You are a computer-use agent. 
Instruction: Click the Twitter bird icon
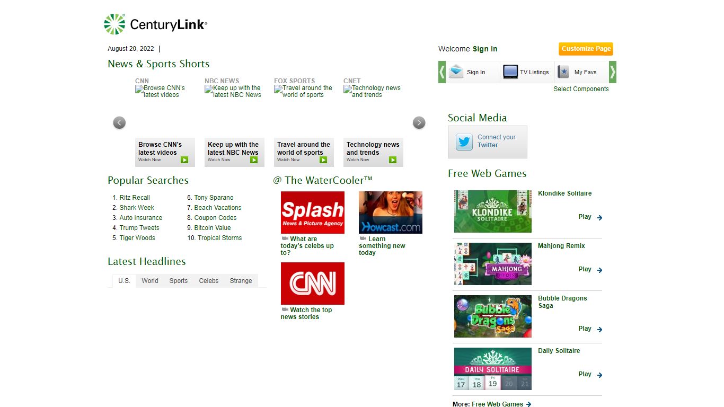pyautogui.click(x=464, y=141)
